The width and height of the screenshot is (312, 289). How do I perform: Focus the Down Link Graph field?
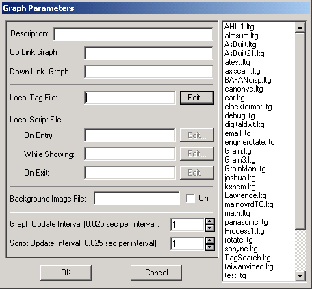pos(148,72)
